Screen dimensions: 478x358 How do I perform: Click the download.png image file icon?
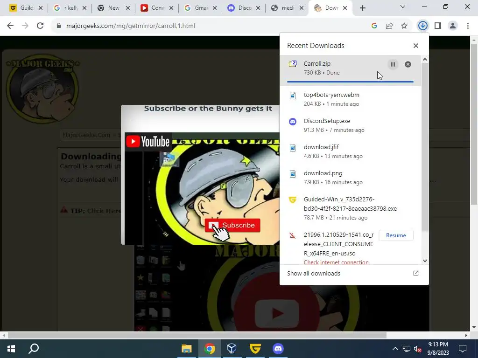(x=293, y=174)
